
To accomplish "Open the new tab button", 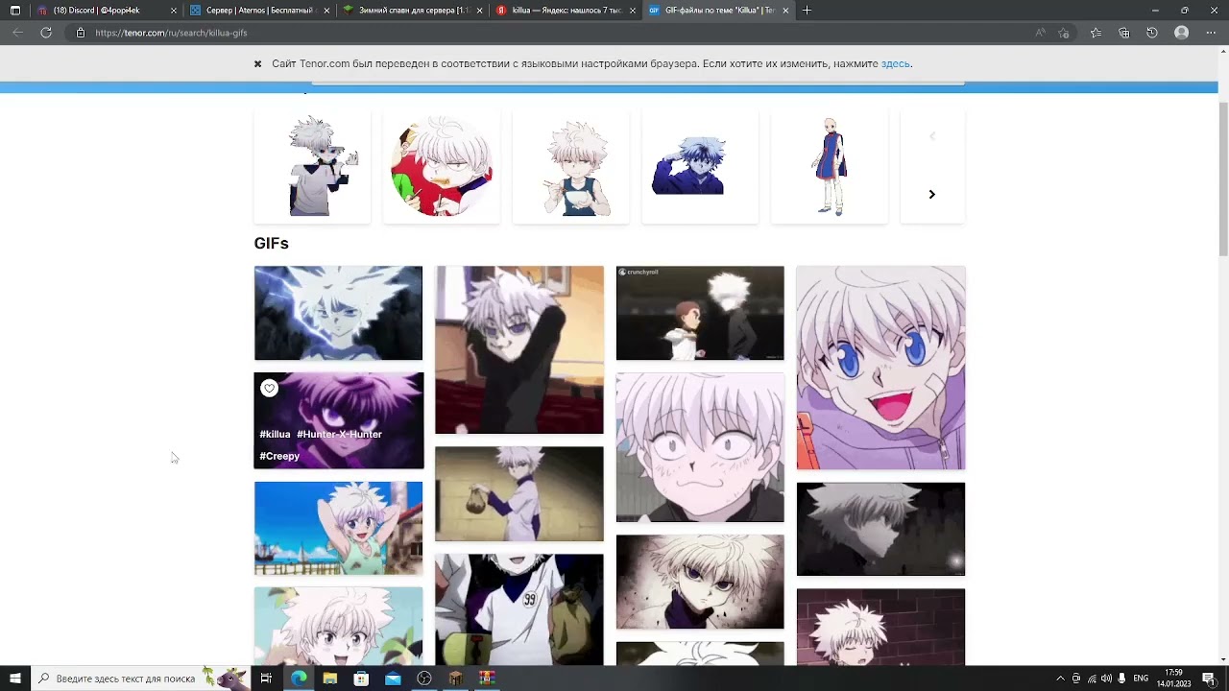I will pyautogui.click(x=807, y=11).
